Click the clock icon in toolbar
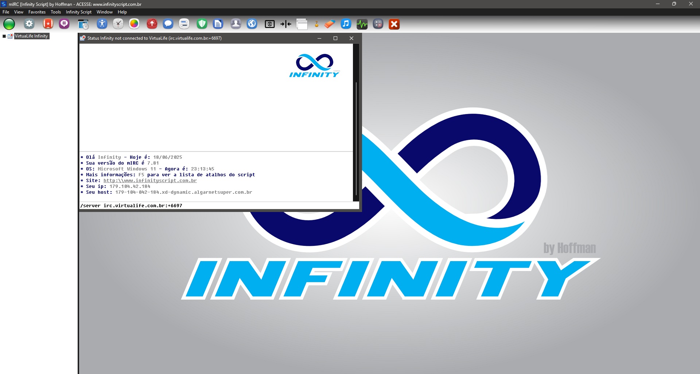The width and height of the screenshot is (700, 374). (x=118, y=24)
